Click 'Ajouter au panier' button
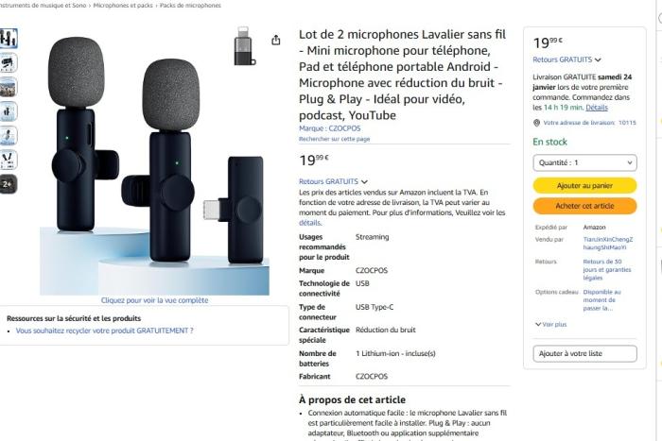 pos(584,186)
